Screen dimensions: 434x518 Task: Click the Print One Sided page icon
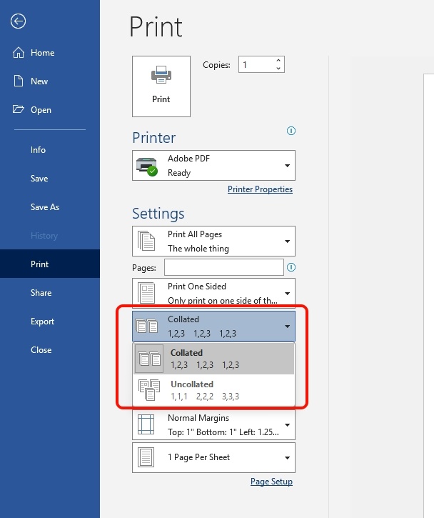(146, 293)
